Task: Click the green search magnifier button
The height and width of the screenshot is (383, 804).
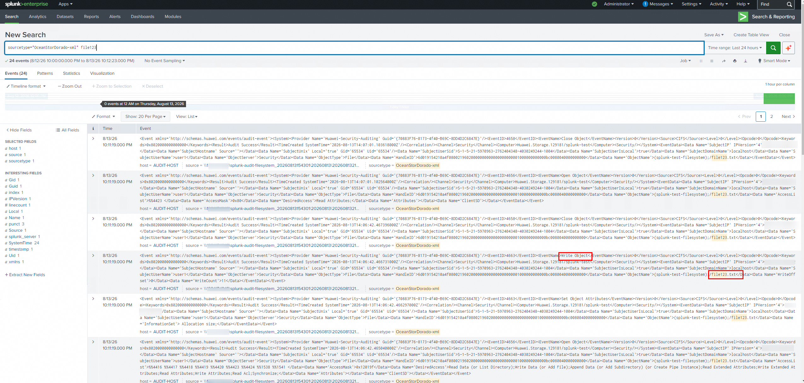Action: 773,48
